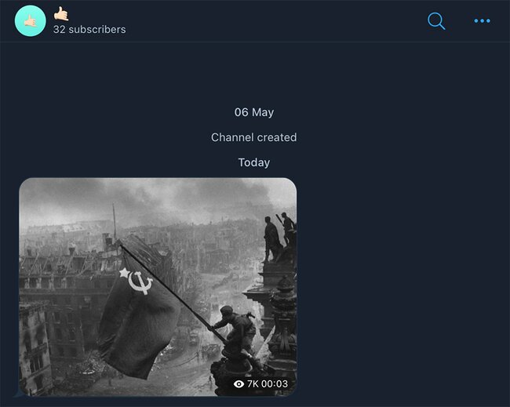Click the 7K view count
This screenshot has height=407, width=510.
click(x=253, y=384)
